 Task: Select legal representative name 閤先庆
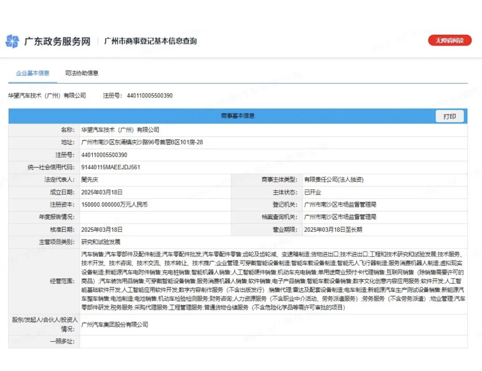[x=89, y=180]
